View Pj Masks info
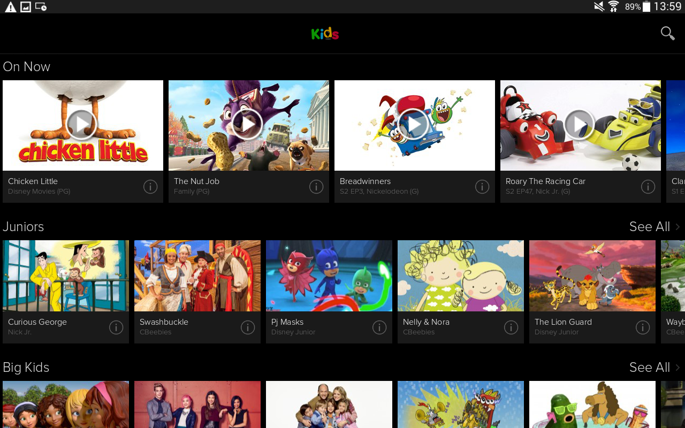Viewport: 685px width, 428px height. [379, 327]
